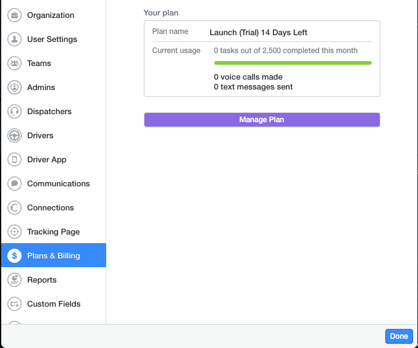The height and width of the screenshot is (348, 418).
Task: Click the Drivers steering wheel icon
Action: click(14, 135)
